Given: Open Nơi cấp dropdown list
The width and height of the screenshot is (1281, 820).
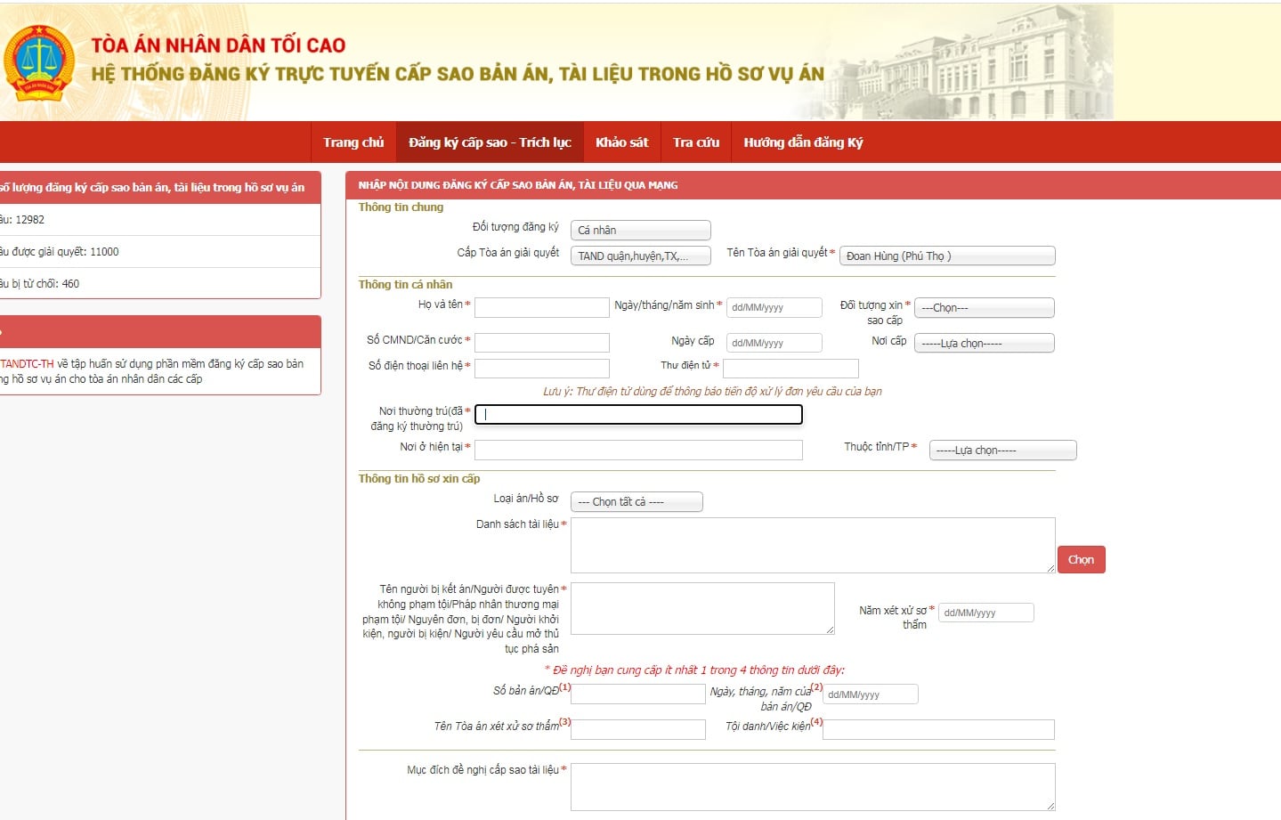Looking at the screenshot, I should (x=985, y=343).
